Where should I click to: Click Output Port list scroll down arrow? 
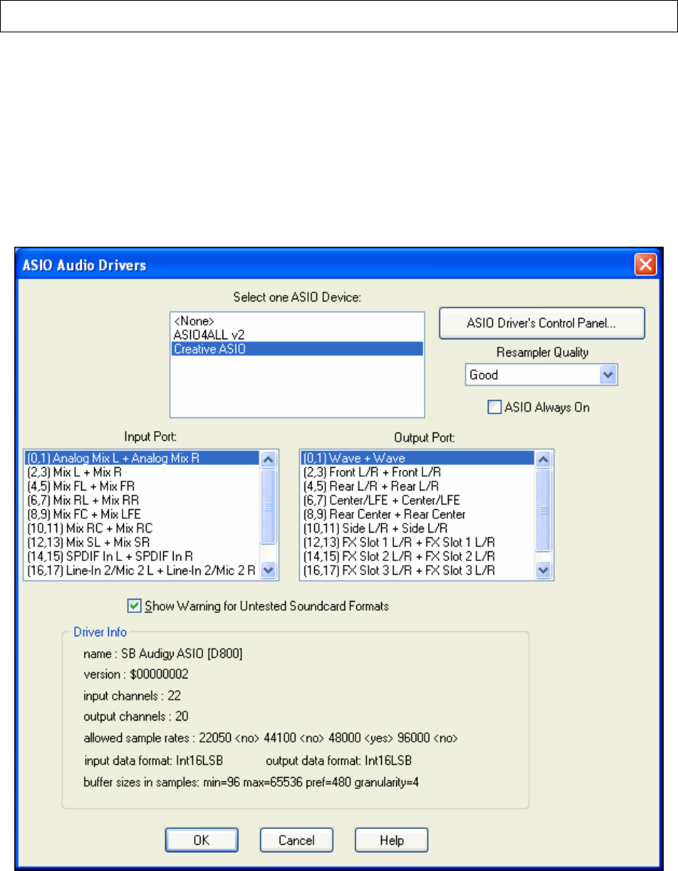(543, 570)
